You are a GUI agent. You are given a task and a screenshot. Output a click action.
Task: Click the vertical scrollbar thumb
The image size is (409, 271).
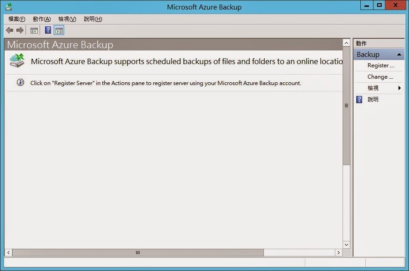click(x=346, y=105)
